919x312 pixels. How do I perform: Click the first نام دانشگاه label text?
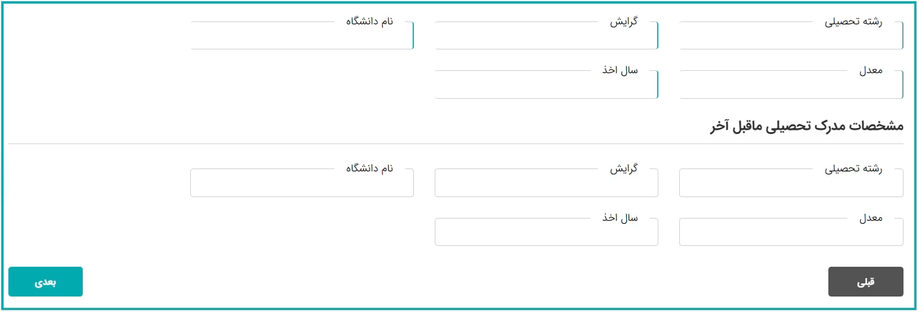pyautogui.click(x=370, y=21)
